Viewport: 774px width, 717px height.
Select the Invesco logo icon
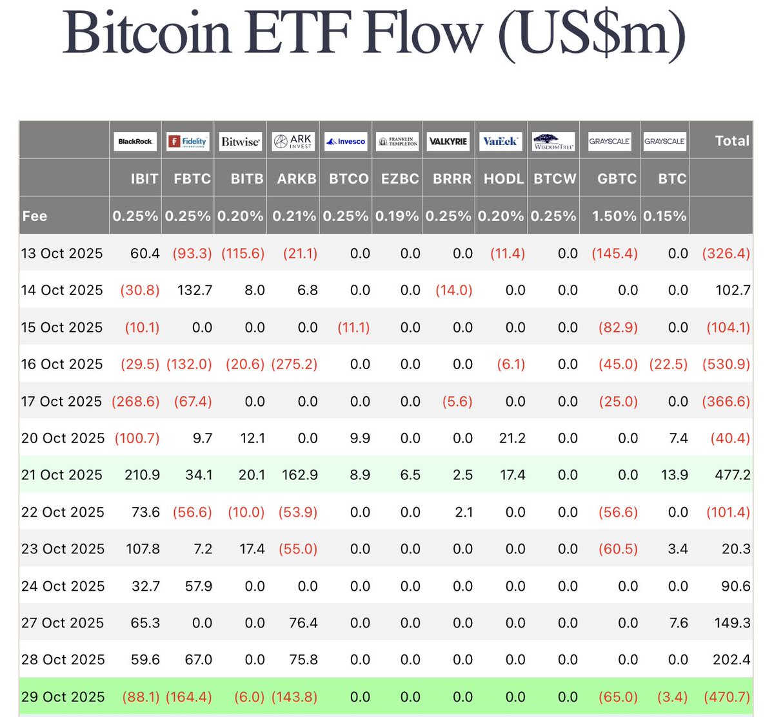tap(345, 141)
